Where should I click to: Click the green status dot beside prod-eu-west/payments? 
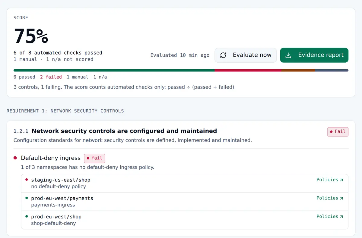(x=27, y=198)
